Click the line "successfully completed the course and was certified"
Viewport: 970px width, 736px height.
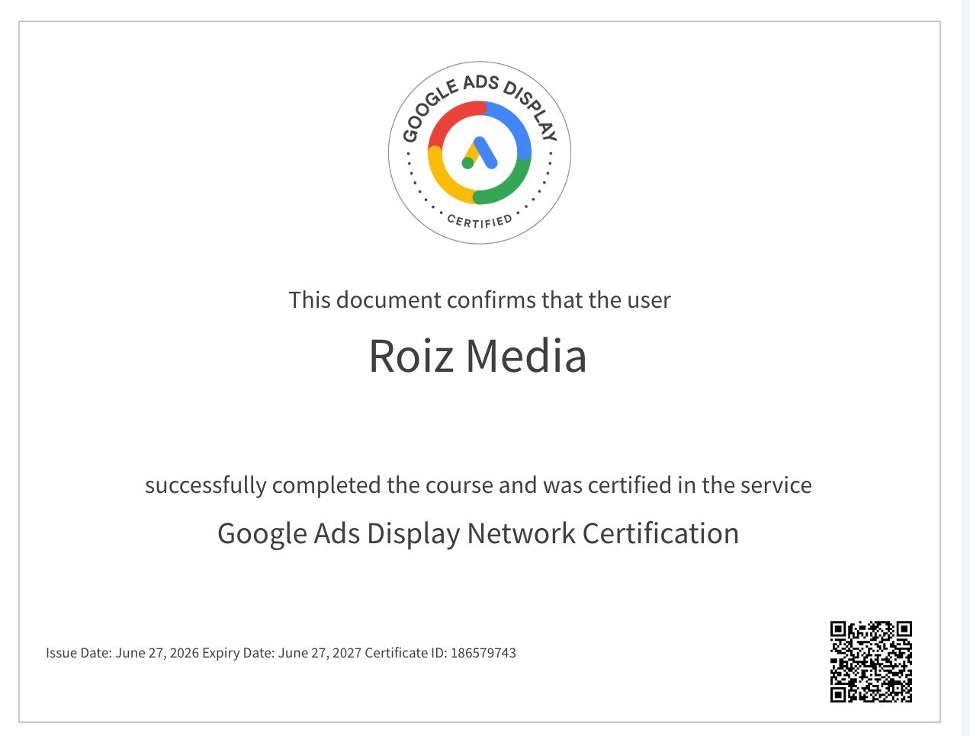pos(478,485)
